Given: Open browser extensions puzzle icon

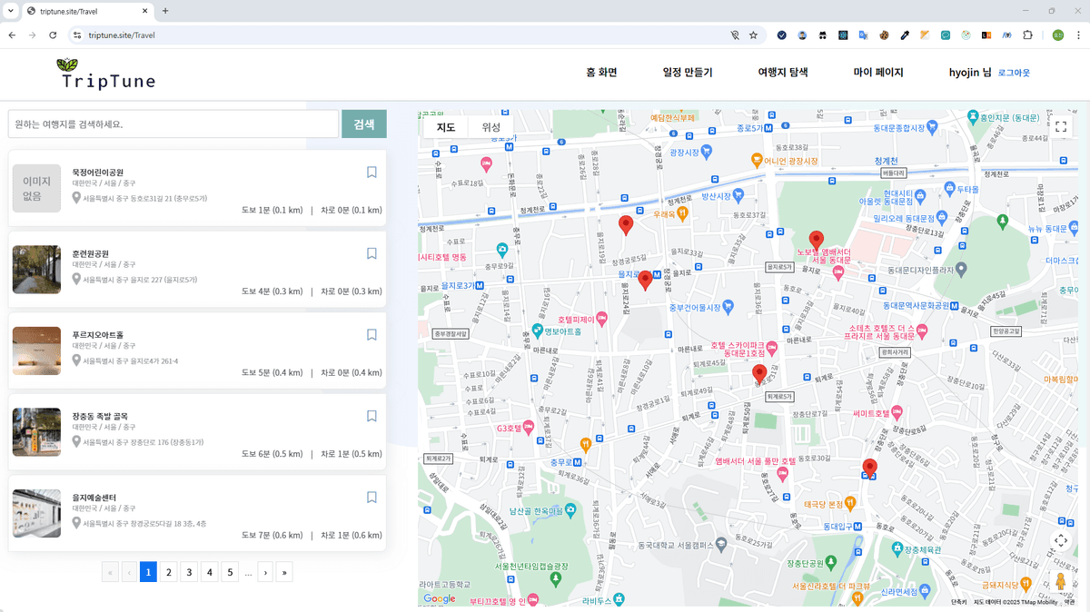Looking at the screenshot, I should [1028, 35].
